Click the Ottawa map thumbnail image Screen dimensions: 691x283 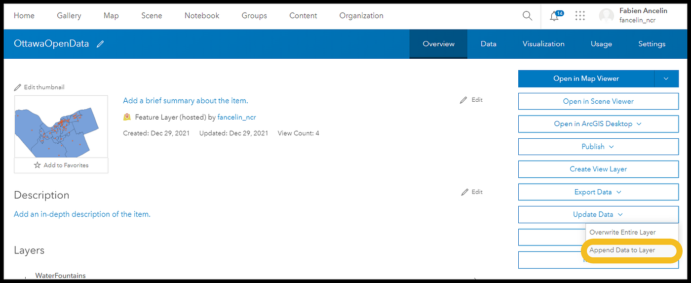point(61,126)
